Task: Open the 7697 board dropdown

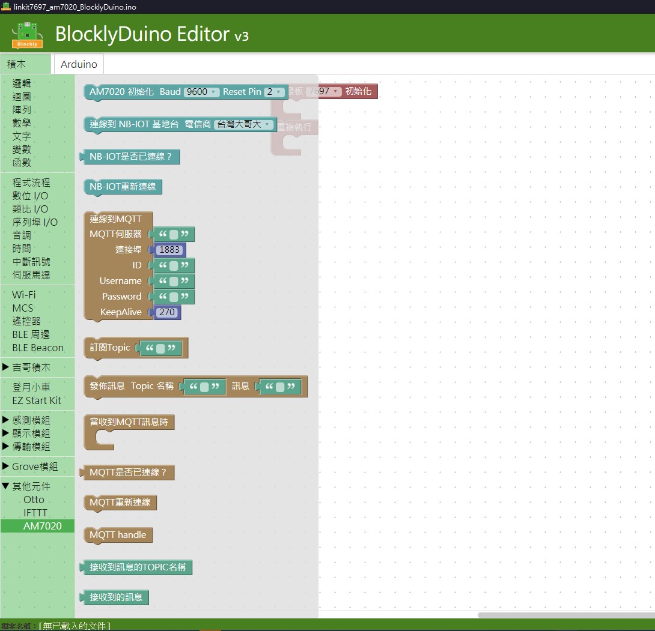Action: [x=324, y=91]
